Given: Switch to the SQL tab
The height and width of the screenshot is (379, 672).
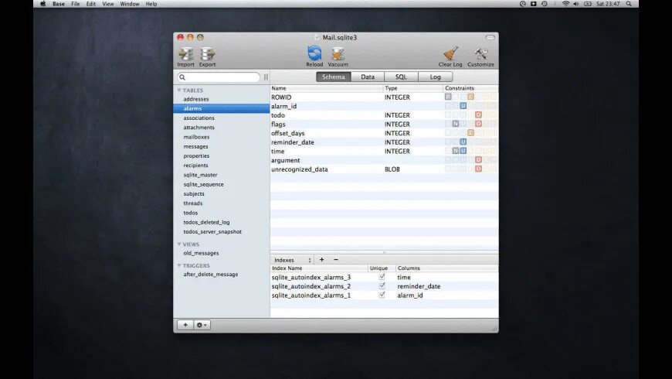Looking at the screenshot, I should (x=401, y=77).
